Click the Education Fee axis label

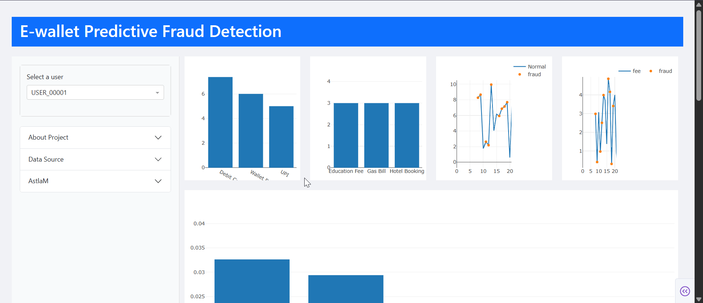click(x=346, y=171)
